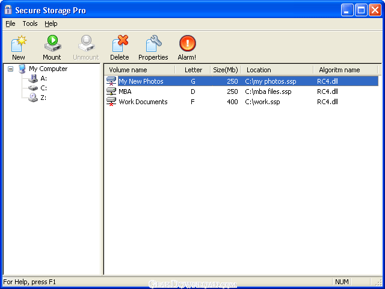Sort by the Location column header
This screenshot has width=385, height=289.
tap(277, 70)
